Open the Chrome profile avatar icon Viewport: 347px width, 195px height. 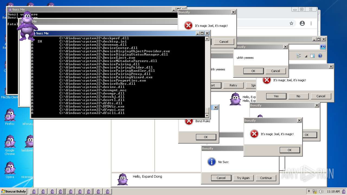(x=302, y=23)
